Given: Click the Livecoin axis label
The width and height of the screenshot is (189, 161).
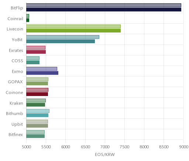Looking at the screenshot, I should click(15, 29).
